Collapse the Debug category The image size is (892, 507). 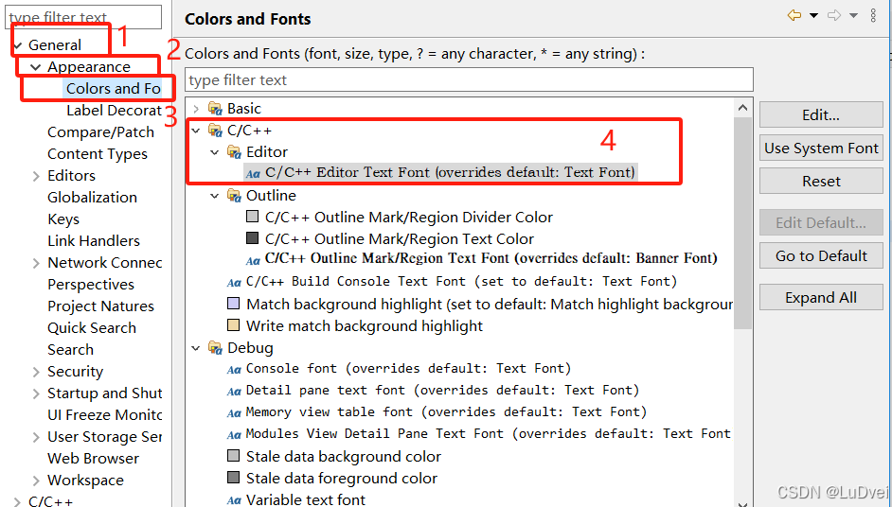pyautogui.click(x=196, y=348)
